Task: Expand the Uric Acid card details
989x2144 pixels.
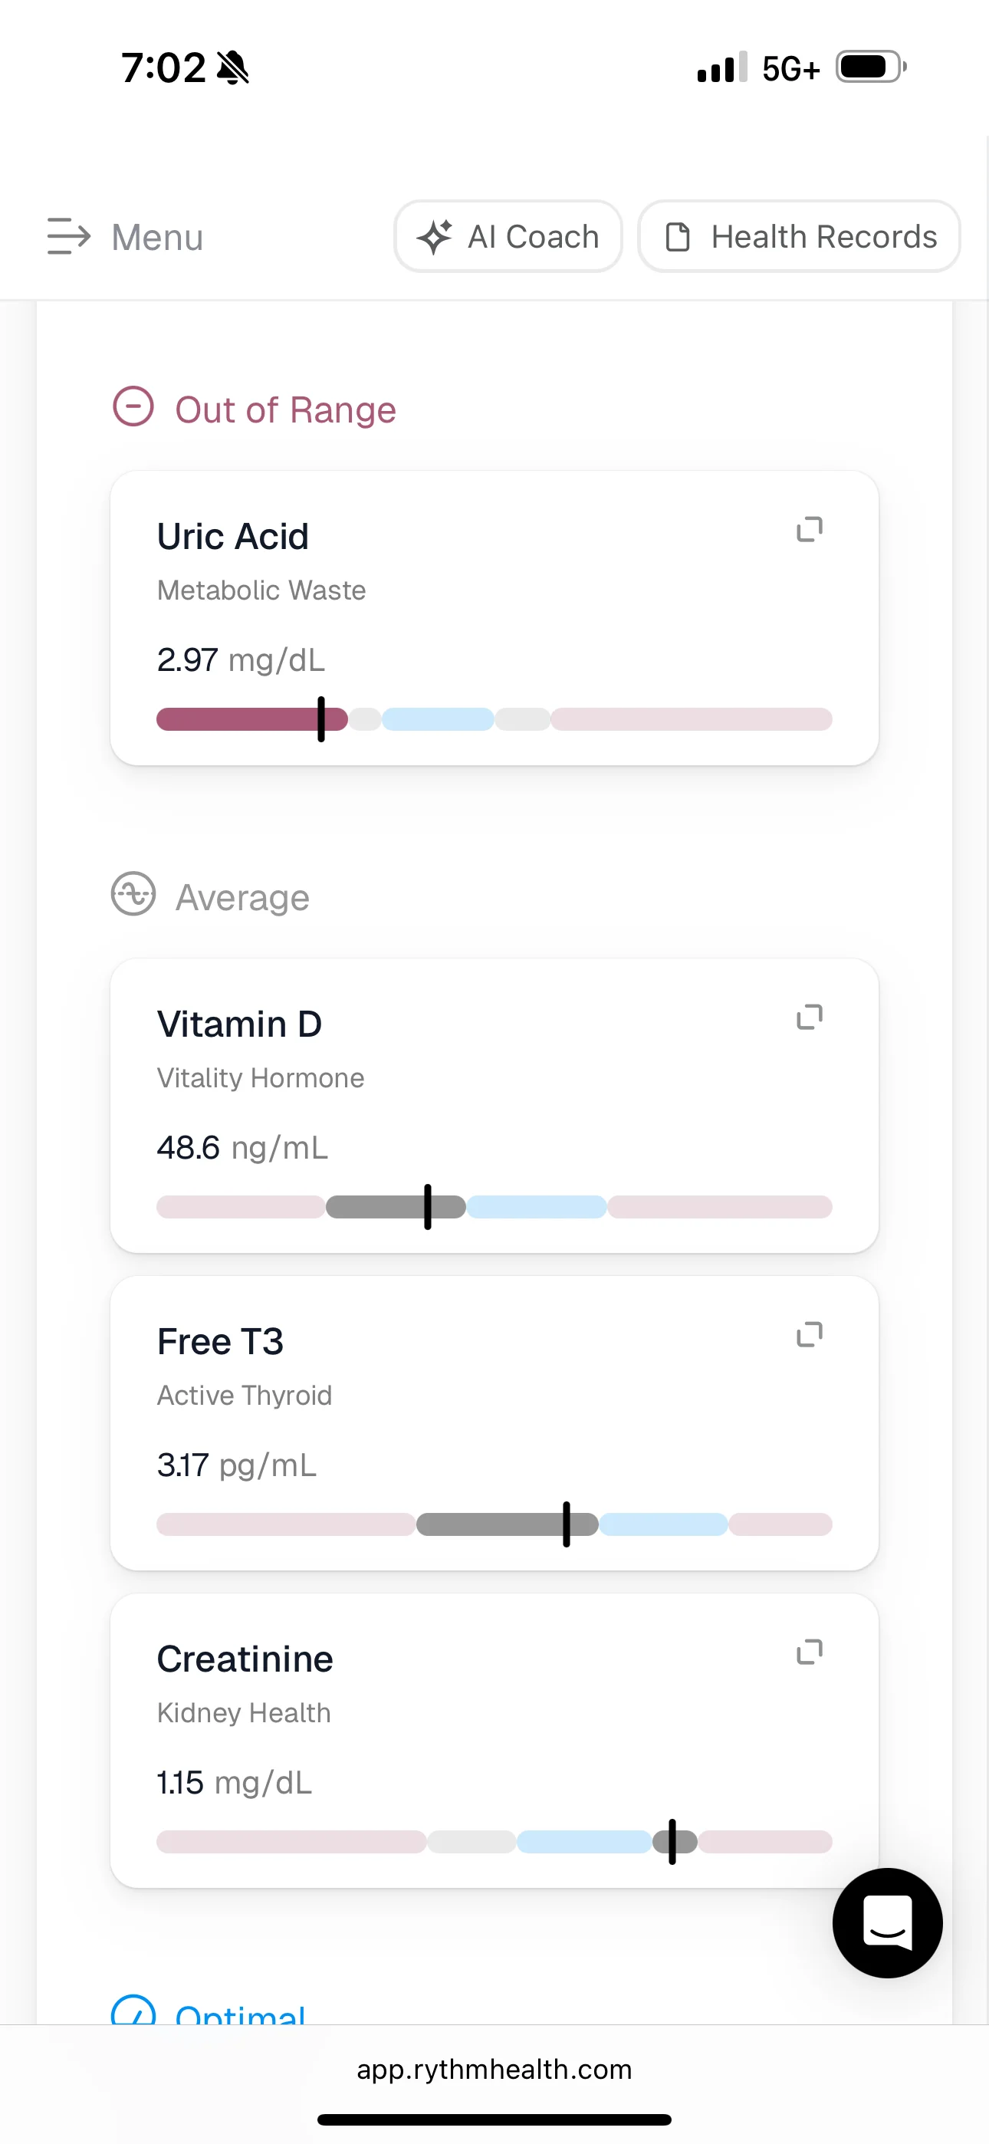Action: click(x=809, y=529)
